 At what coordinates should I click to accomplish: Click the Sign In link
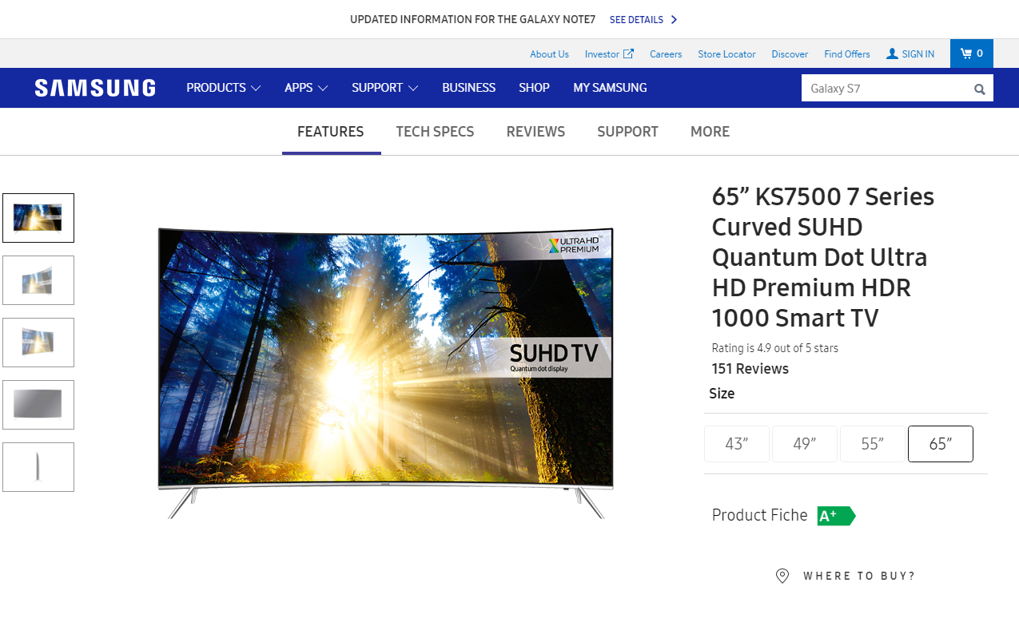[x=918, y=54]
